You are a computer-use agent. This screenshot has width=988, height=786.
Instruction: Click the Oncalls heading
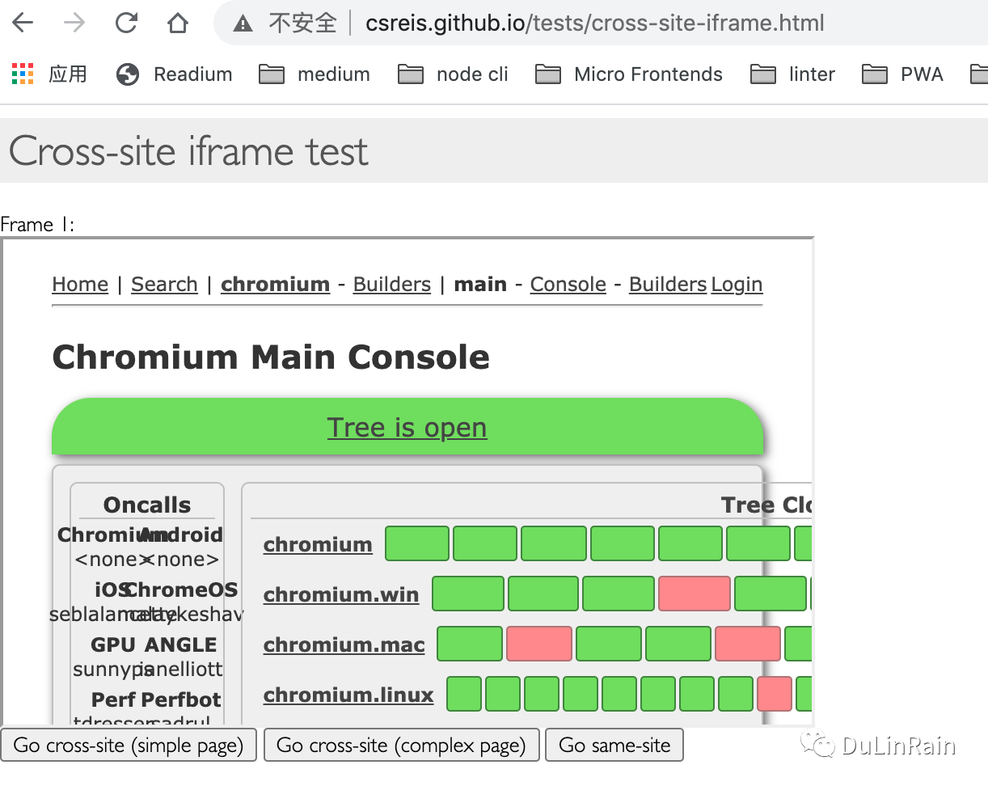click(147, 505)
